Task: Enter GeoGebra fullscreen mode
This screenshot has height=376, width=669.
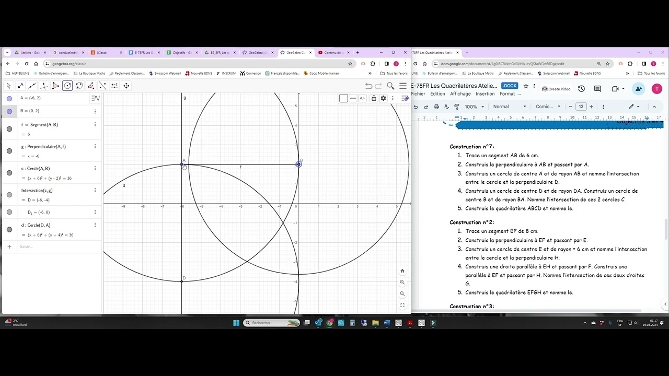Action: pos(402,305)
